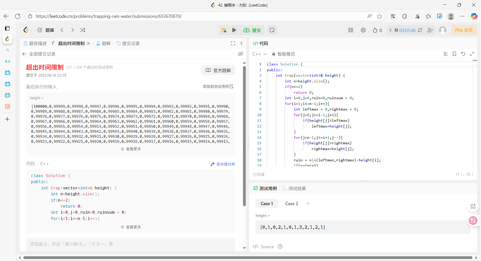Pause the 03:01:00 timer
The width and height of the screenshot is (481, 261).
pyautogui.click(x=396, y=30)
